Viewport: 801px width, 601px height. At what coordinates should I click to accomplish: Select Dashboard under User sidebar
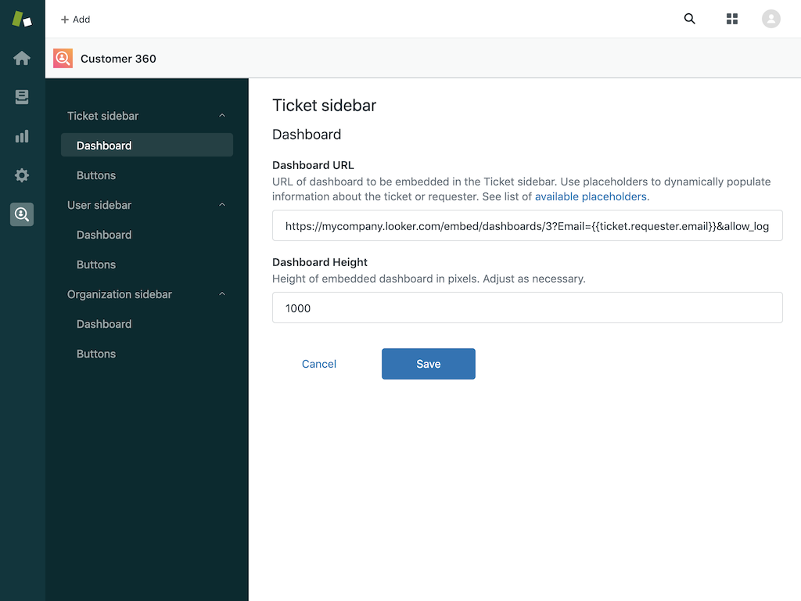pyautogui.click(x=104, y=235)
